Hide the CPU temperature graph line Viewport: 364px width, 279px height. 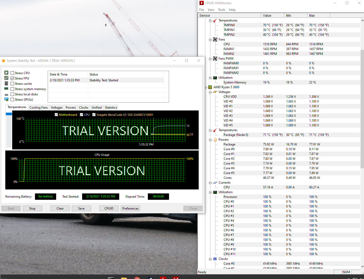coord(81,114)
